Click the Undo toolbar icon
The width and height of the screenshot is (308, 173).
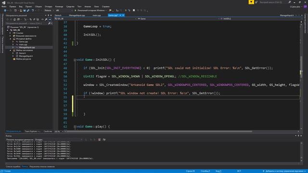point(33,11)
